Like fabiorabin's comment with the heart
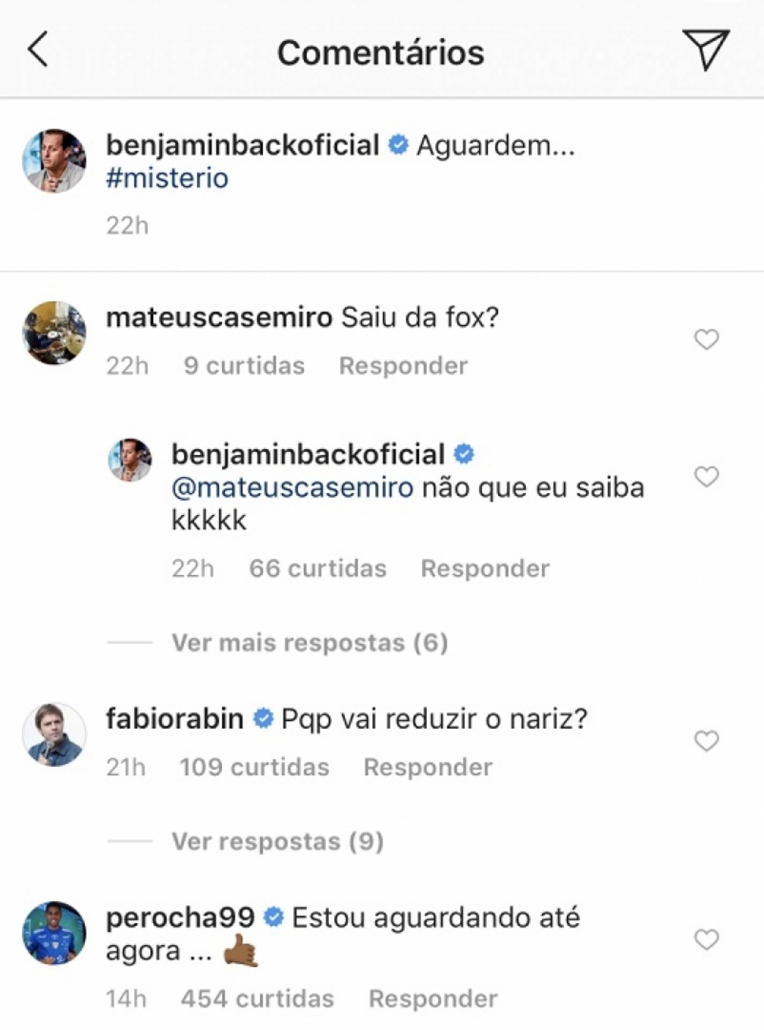This screenshot has width=764, height=1030. (706, 741)
